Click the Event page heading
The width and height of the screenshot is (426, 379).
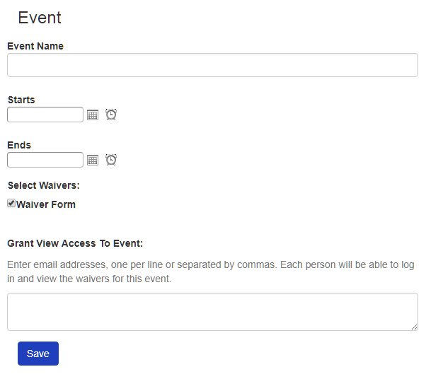click(x=40, y=18)
